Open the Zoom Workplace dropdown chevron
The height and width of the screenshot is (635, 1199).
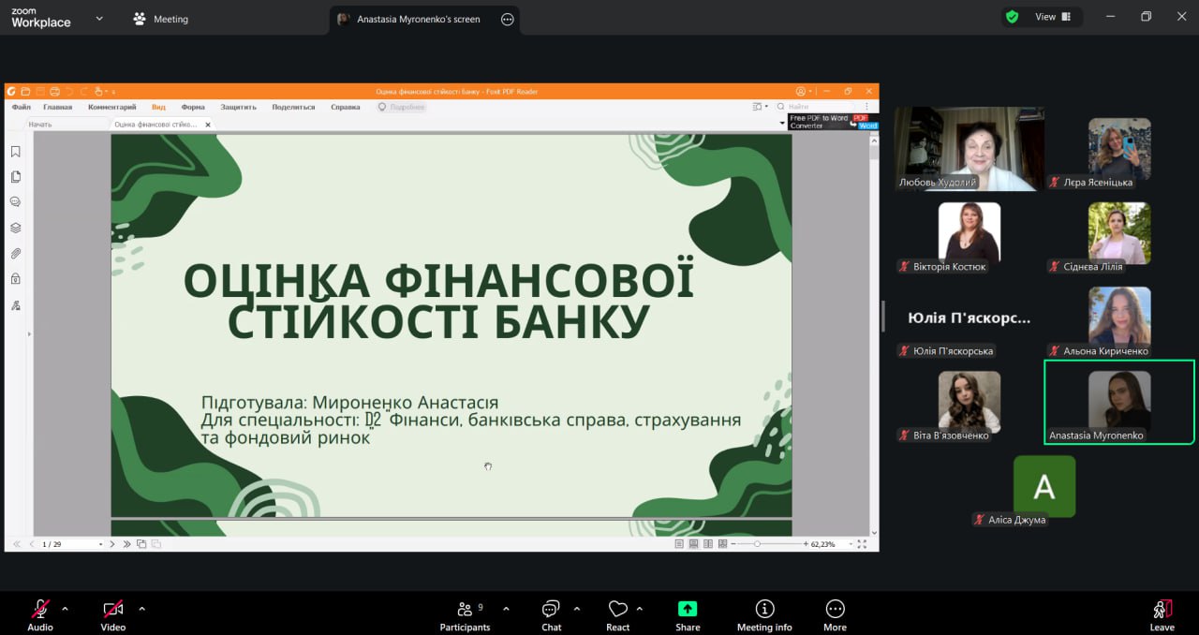coord(99,19)
